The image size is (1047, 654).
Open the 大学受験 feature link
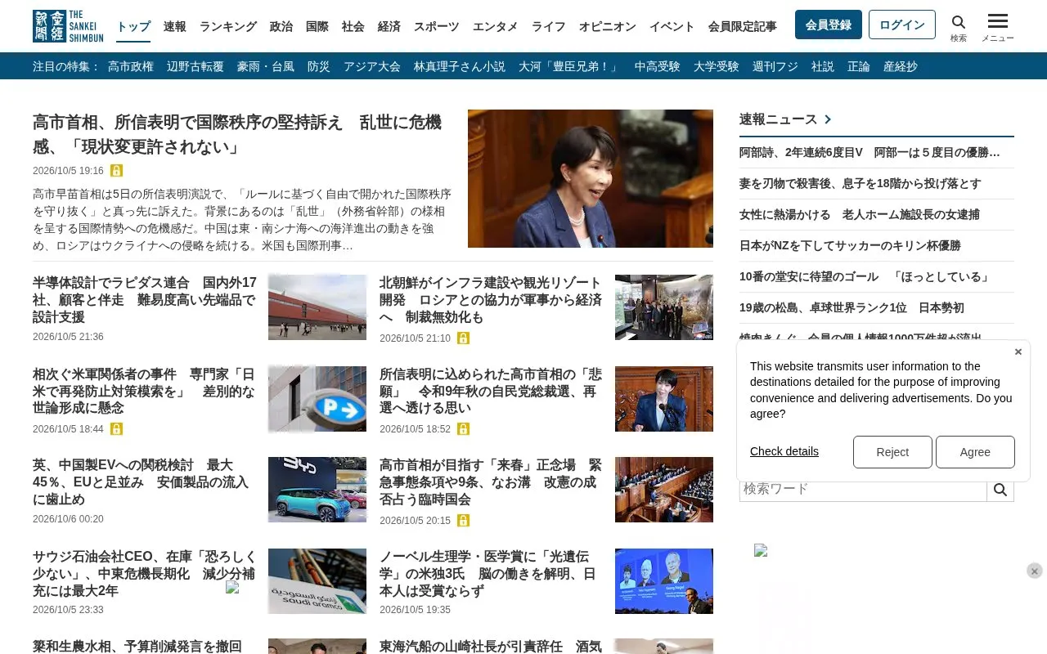point(717,66)
